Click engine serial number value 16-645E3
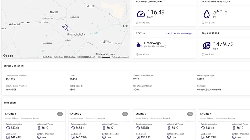Screen dimensions: 250x140 tap(11, 89)
